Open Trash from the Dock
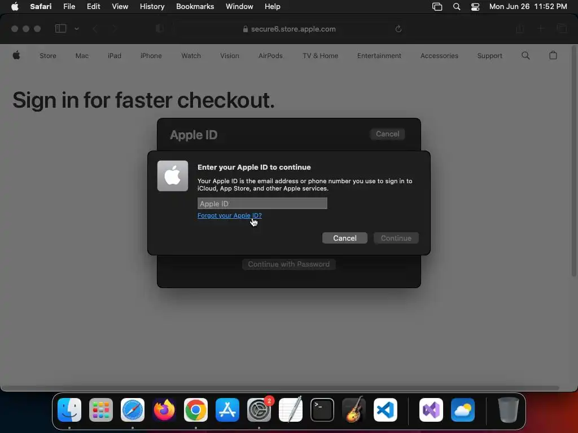The height and width of the screenshot is (433, 578). (509, 409)
